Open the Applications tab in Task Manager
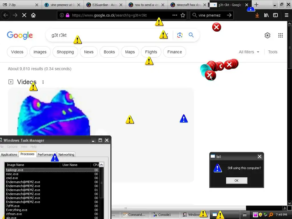Viewport: 292px width, 219px height. click(x=9, y=155)
